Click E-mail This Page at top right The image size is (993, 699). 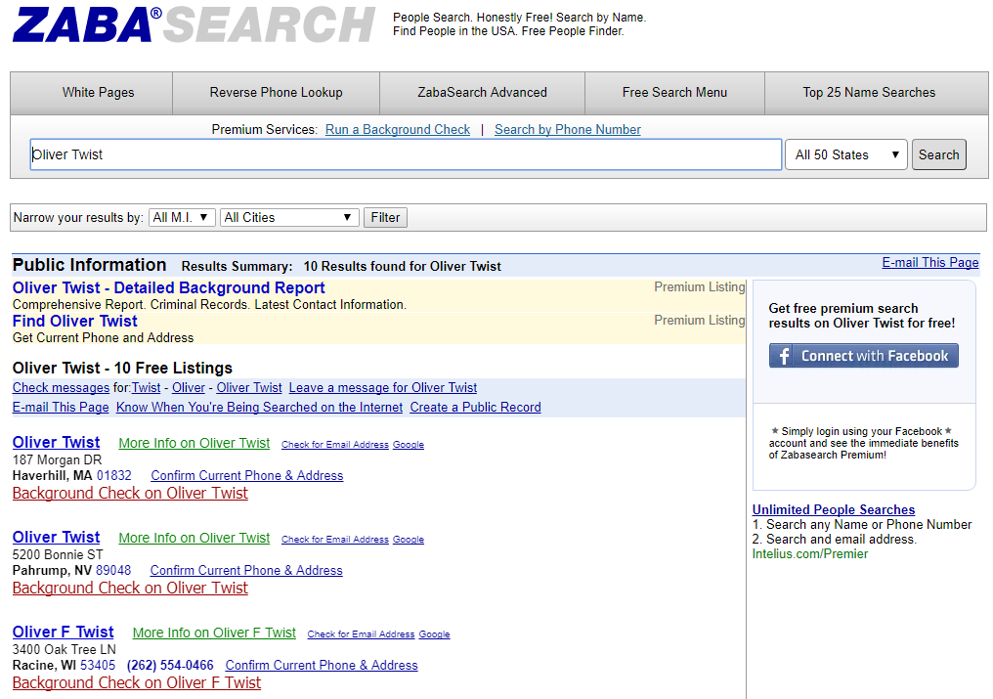929,262
